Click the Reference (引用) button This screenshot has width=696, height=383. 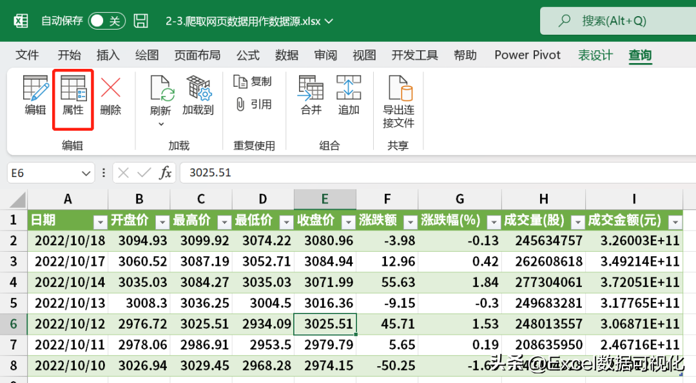click(x=253, y=104)
